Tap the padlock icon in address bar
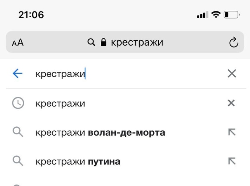 [104, 43]
